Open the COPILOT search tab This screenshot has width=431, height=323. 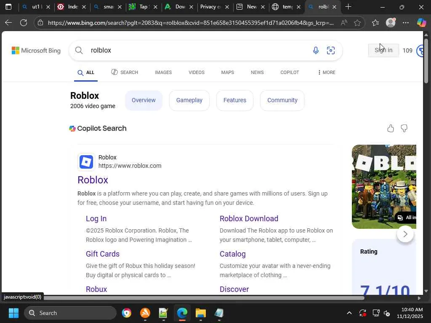290,72
